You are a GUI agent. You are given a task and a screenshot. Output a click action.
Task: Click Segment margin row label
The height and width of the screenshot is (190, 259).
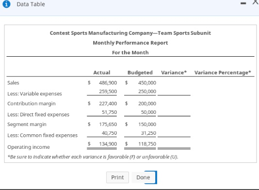[27, 124]
